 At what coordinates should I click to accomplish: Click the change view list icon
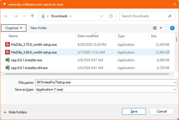(155, 28)
